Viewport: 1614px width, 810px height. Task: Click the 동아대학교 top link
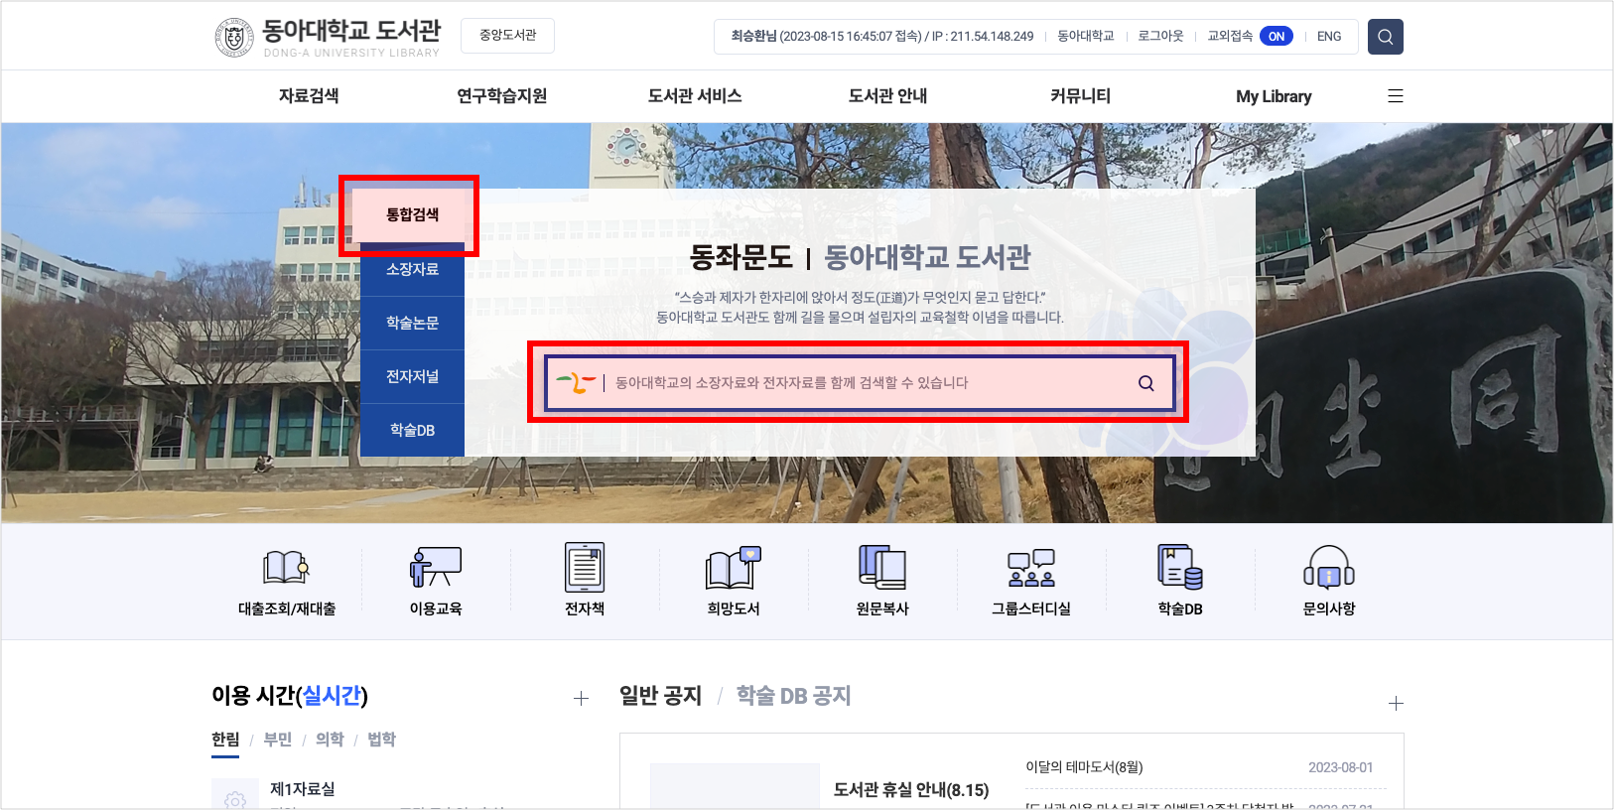point(1085,37)
